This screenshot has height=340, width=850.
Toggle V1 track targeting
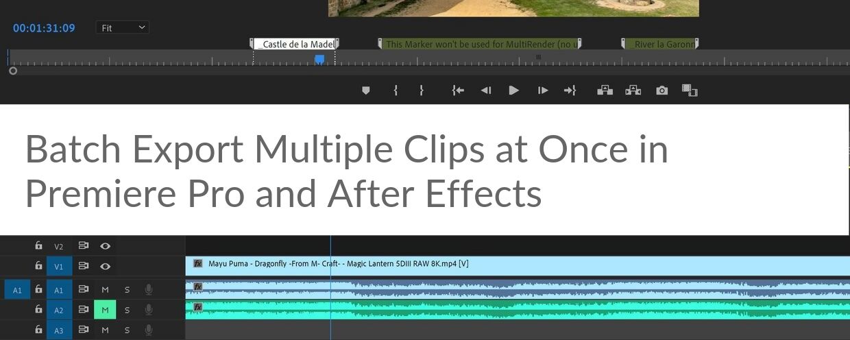pyautogui.click(x=59, y=267)
